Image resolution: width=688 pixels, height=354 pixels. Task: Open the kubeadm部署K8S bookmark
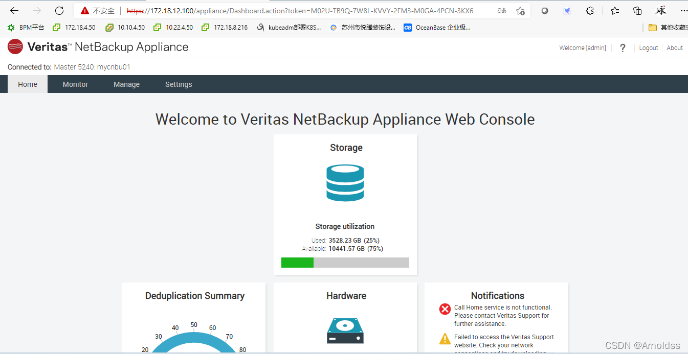point(289,28)
